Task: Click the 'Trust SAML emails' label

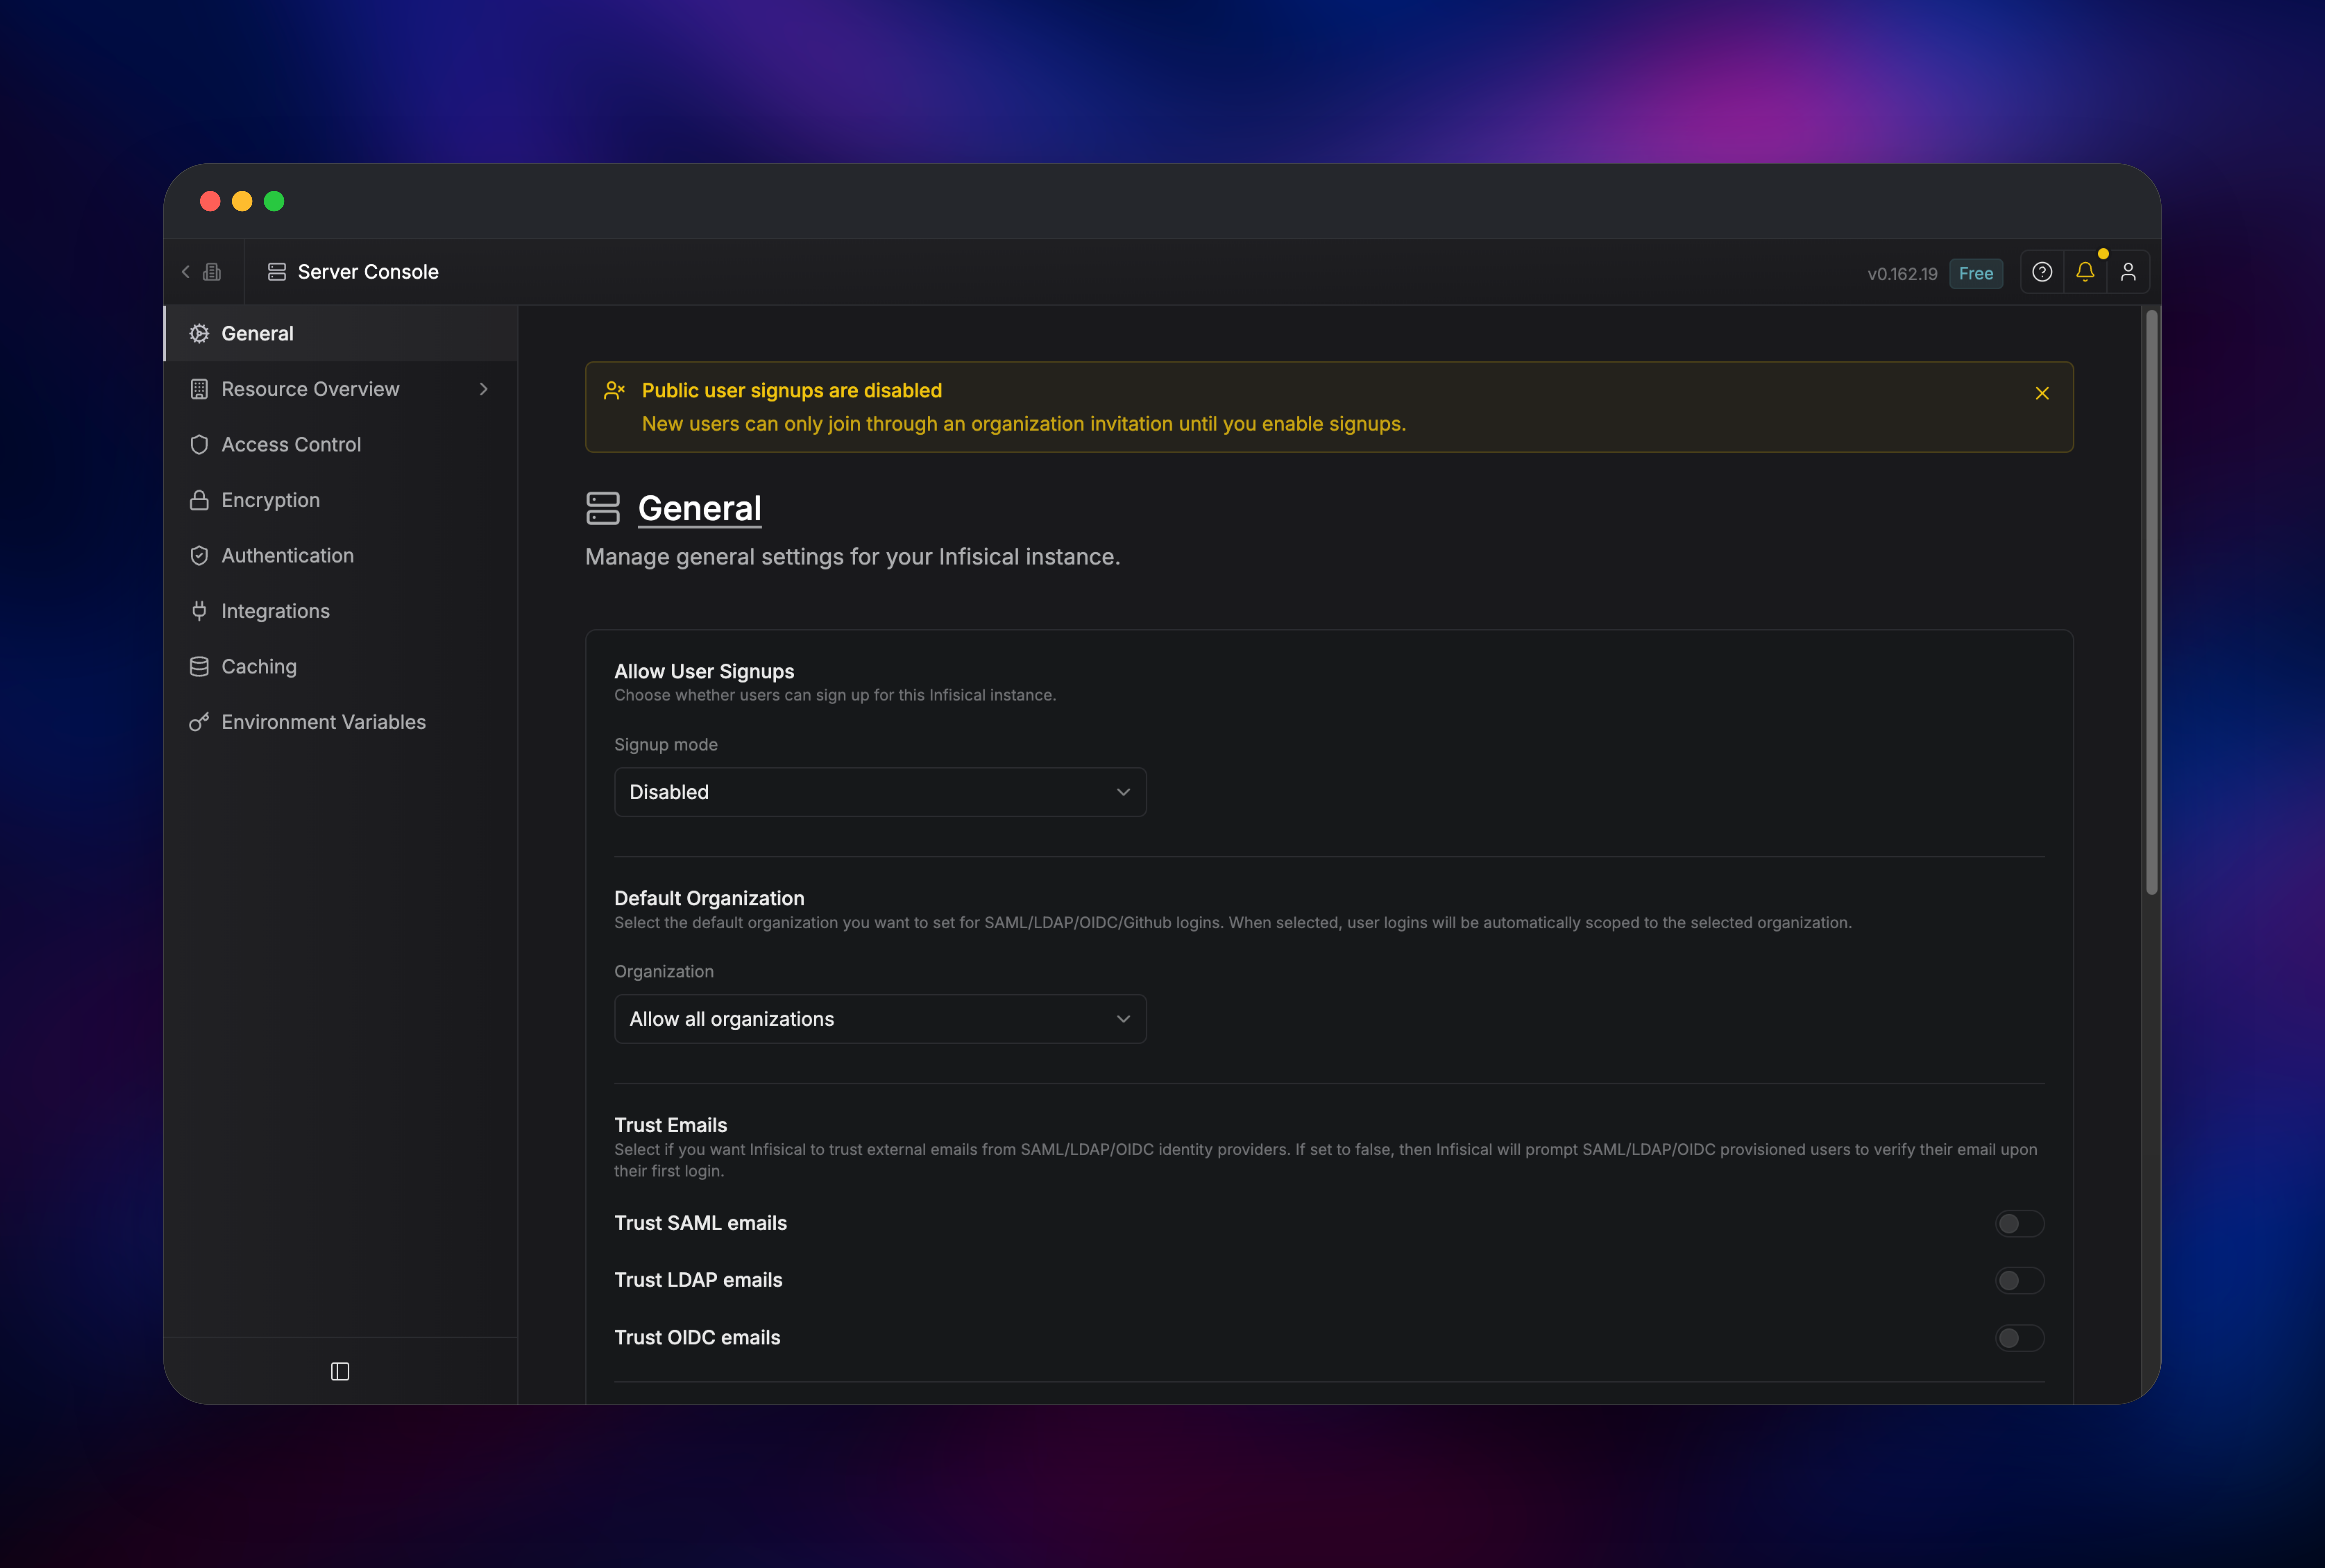Action: click(700, 1223)
